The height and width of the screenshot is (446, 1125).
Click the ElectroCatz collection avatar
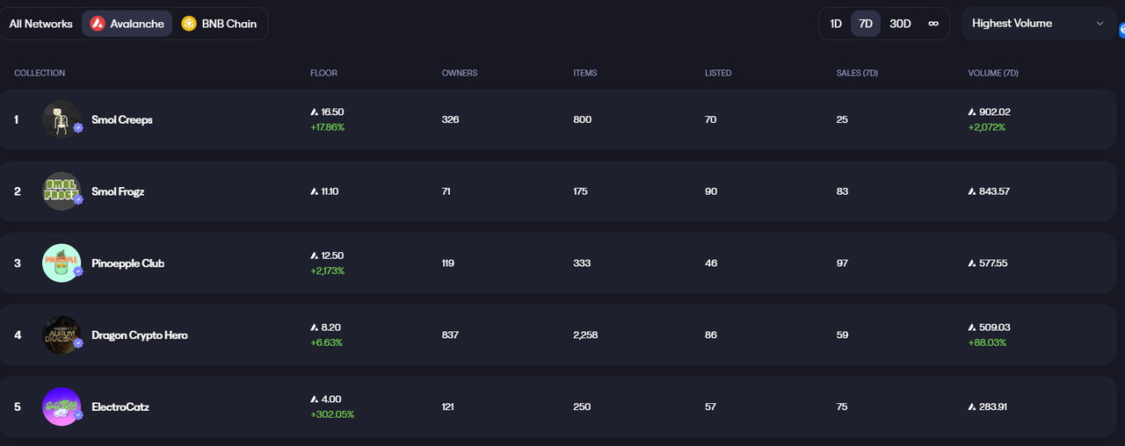pyautogui.click(x=62, y=407)
